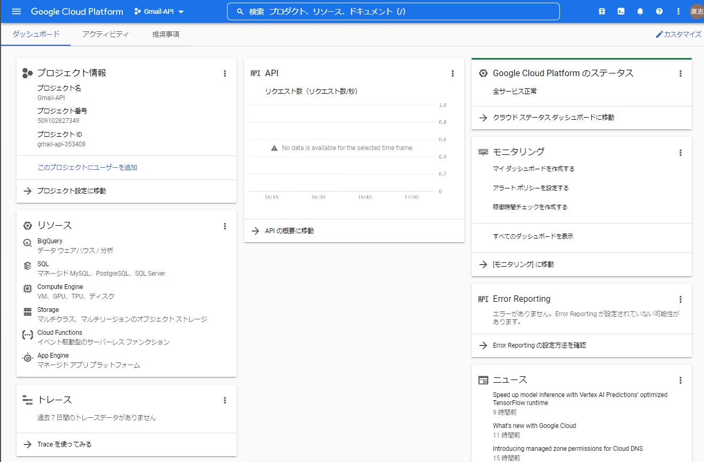Open the モニタリング card options menu
The height and width of the screenshot is (462, 704).
[680, 153]
